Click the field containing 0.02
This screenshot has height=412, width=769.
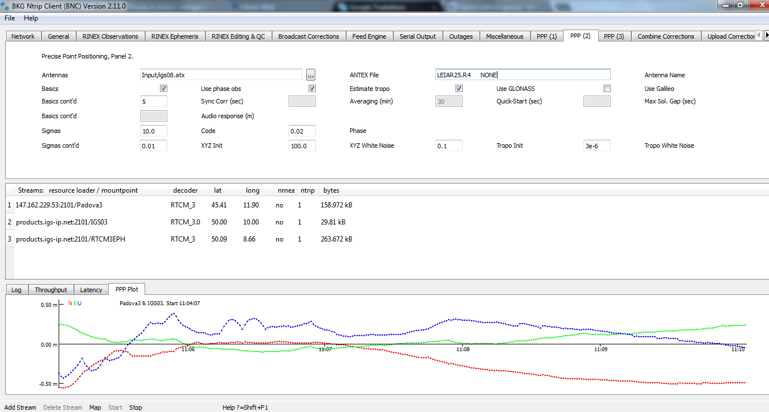click(x=302, y=131)
